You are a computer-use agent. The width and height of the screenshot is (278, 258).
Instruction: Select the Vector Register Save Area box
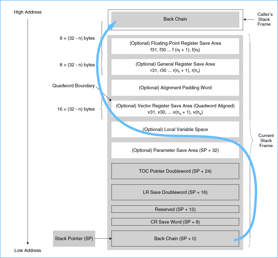tap(175, 109)
